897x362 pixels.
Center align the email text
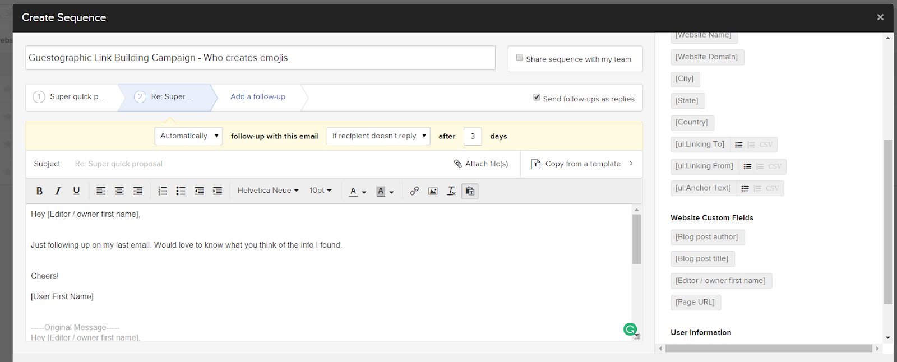[x=119, y=191]
